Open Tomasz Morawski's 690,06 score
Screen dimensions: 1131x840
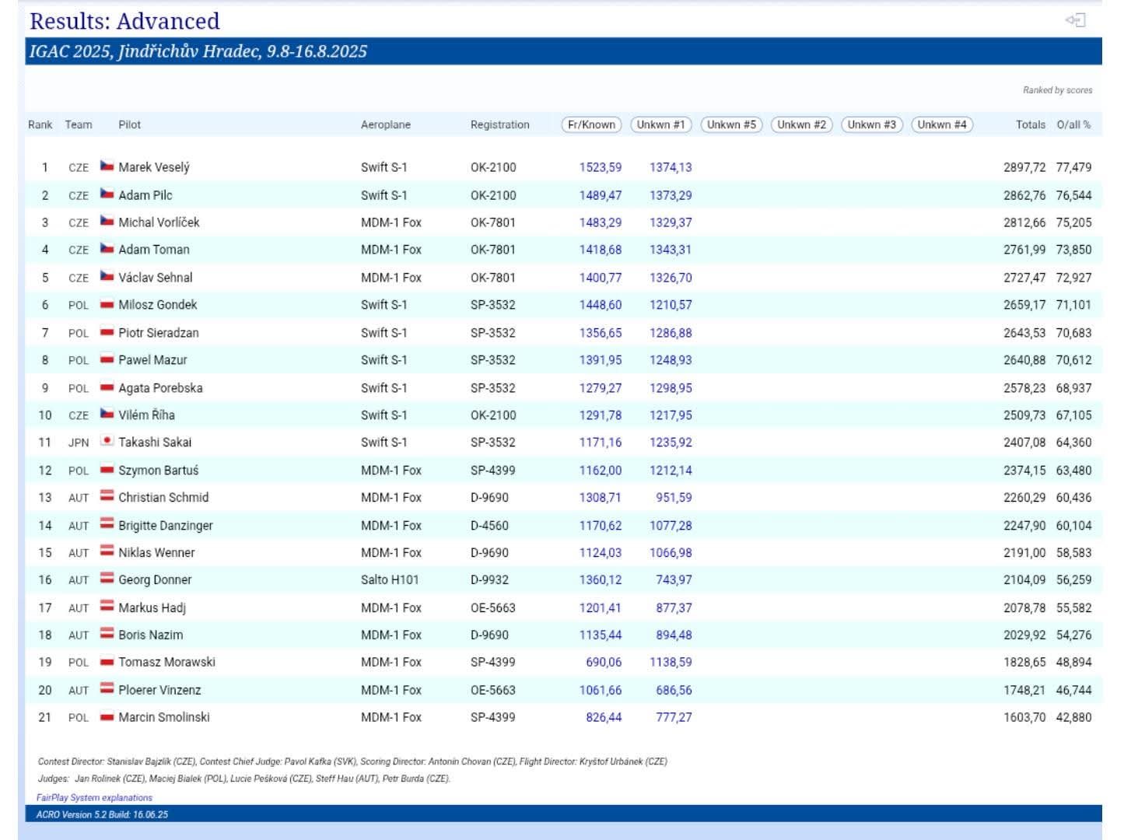603,662
